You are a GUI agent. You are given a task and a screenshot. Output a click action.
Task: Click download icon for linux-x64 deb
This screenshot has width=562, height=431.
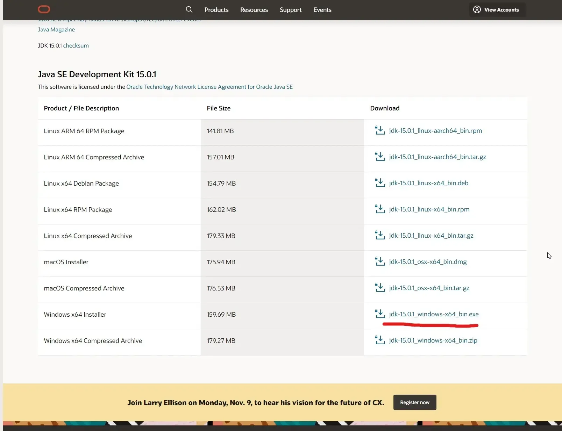pos(380,183)
